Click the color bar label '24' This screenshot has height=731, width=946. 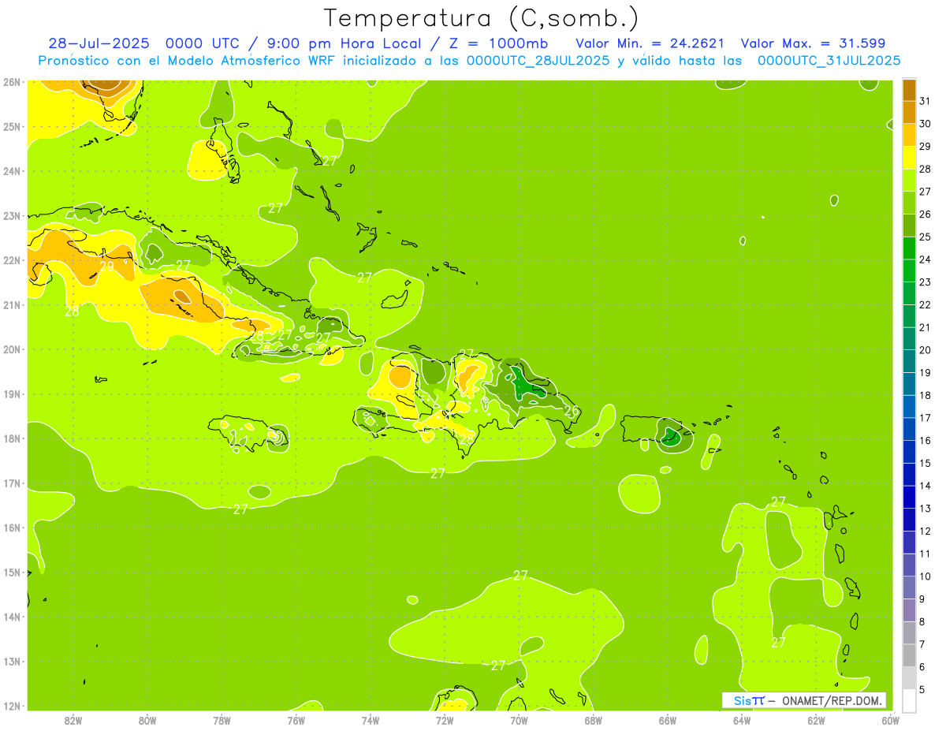click(x=926, y=259)
